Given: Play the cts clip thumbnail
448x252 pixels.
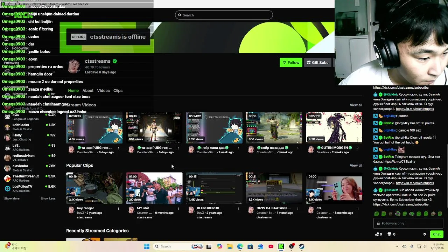Looking at the screenshot, I should click(334, 188).
